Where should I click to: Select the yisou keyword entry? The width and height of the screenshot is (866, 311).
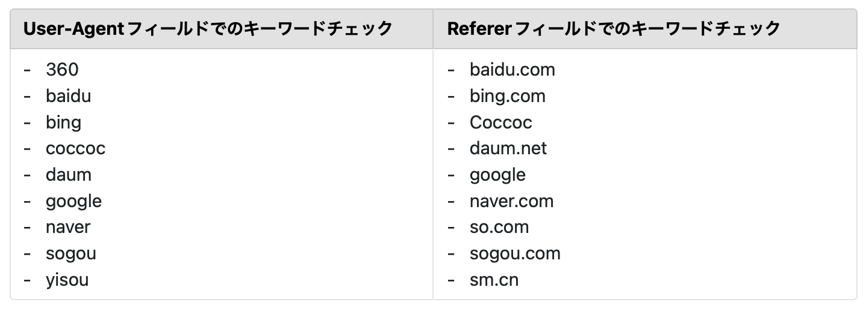tap(67, 280)
